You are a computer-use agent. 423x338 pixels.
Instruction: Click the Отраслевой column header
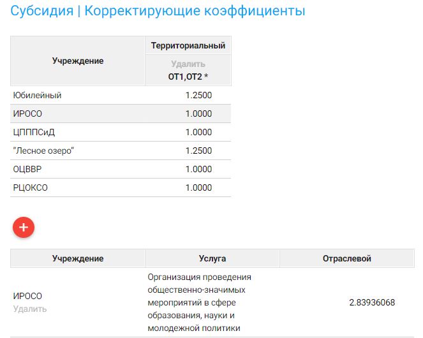click(x=347, y=259)
